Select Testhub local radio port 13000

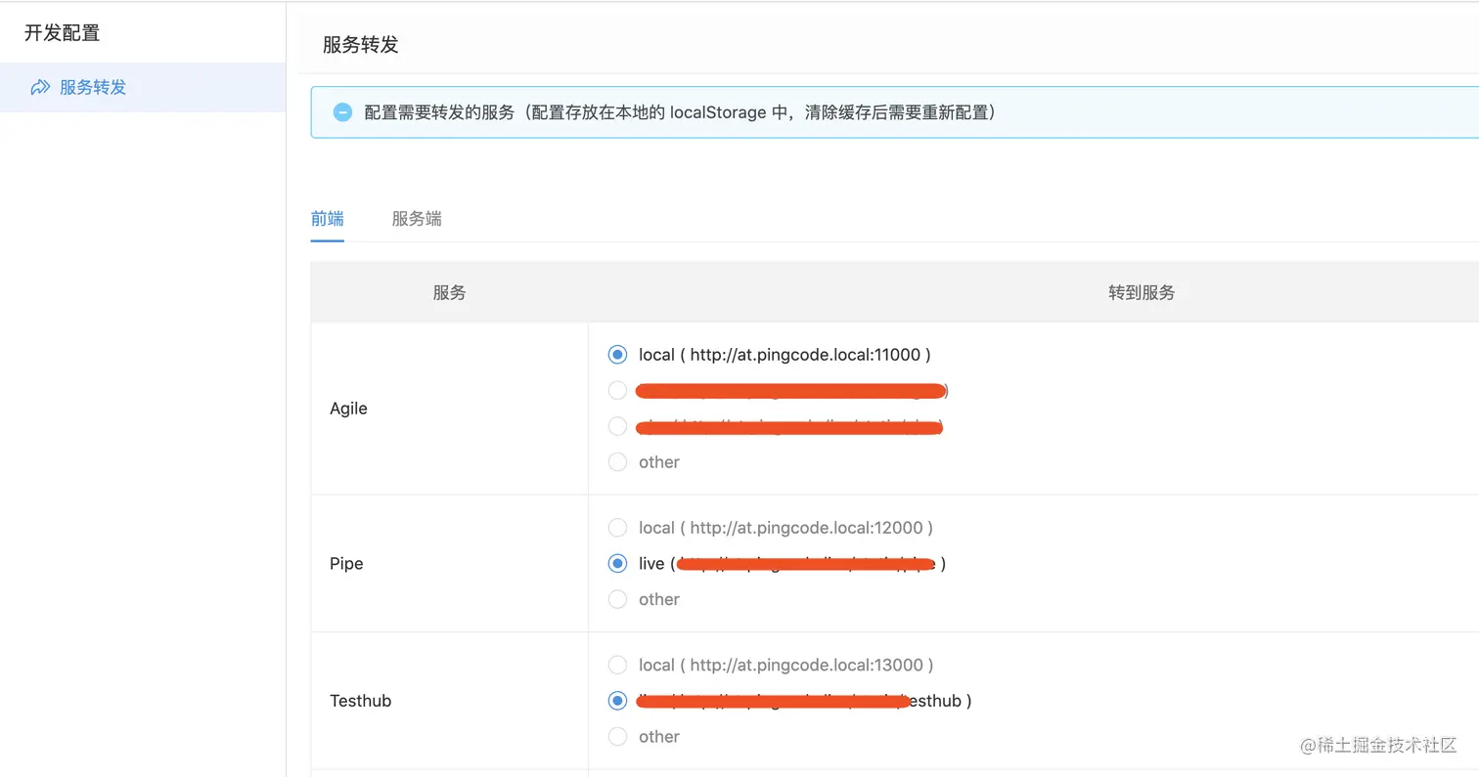click(617, 665)
